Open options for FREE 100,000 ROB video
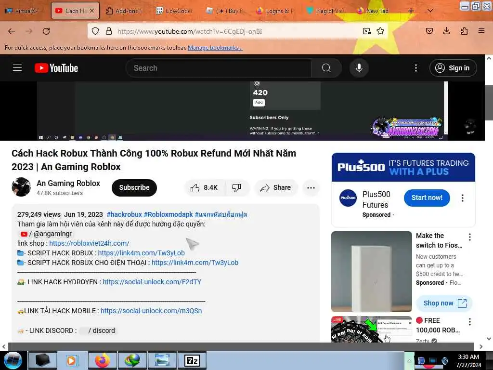This screenshot has width=493, height=370. (470, 321)
